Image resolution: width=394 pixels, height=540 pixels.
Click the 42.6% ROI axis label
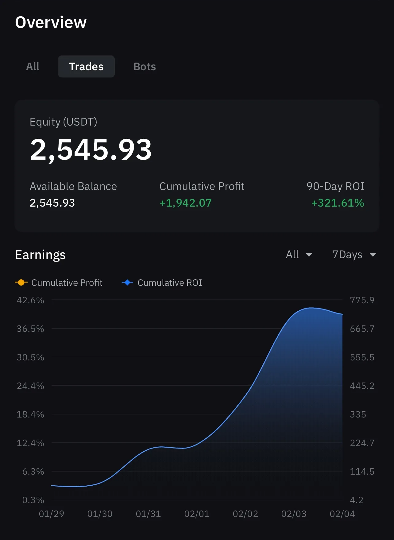click(x=30, y=300)
